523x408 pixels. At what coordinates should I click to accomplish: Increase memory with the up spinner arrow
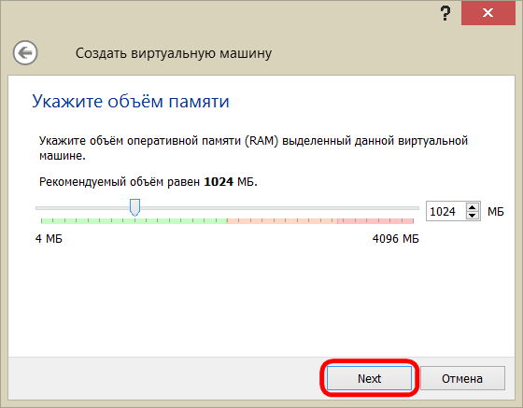pyautogui.click(x=472, y=207)
